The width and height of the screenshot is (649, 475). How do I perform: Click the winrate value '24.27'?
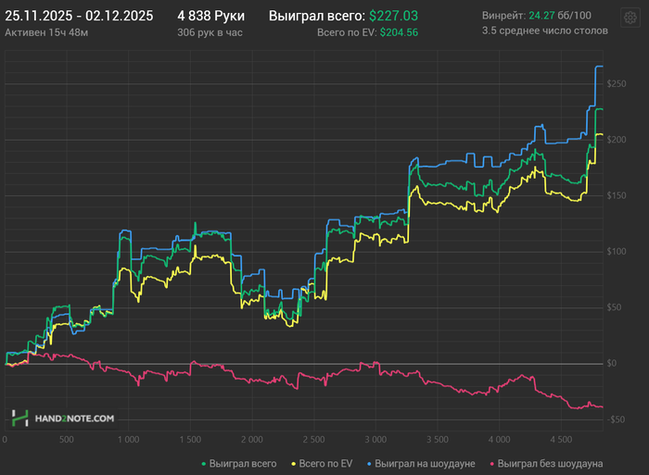click(541, 16)
